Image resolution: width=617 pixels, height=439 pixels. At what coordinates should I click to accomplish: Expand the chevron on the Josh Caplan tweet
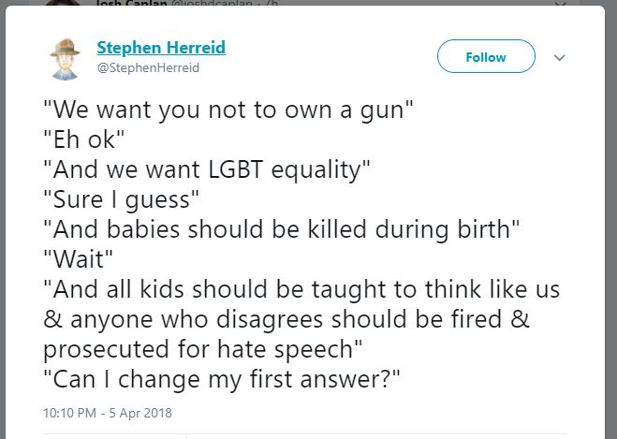[x=560, y=4]
